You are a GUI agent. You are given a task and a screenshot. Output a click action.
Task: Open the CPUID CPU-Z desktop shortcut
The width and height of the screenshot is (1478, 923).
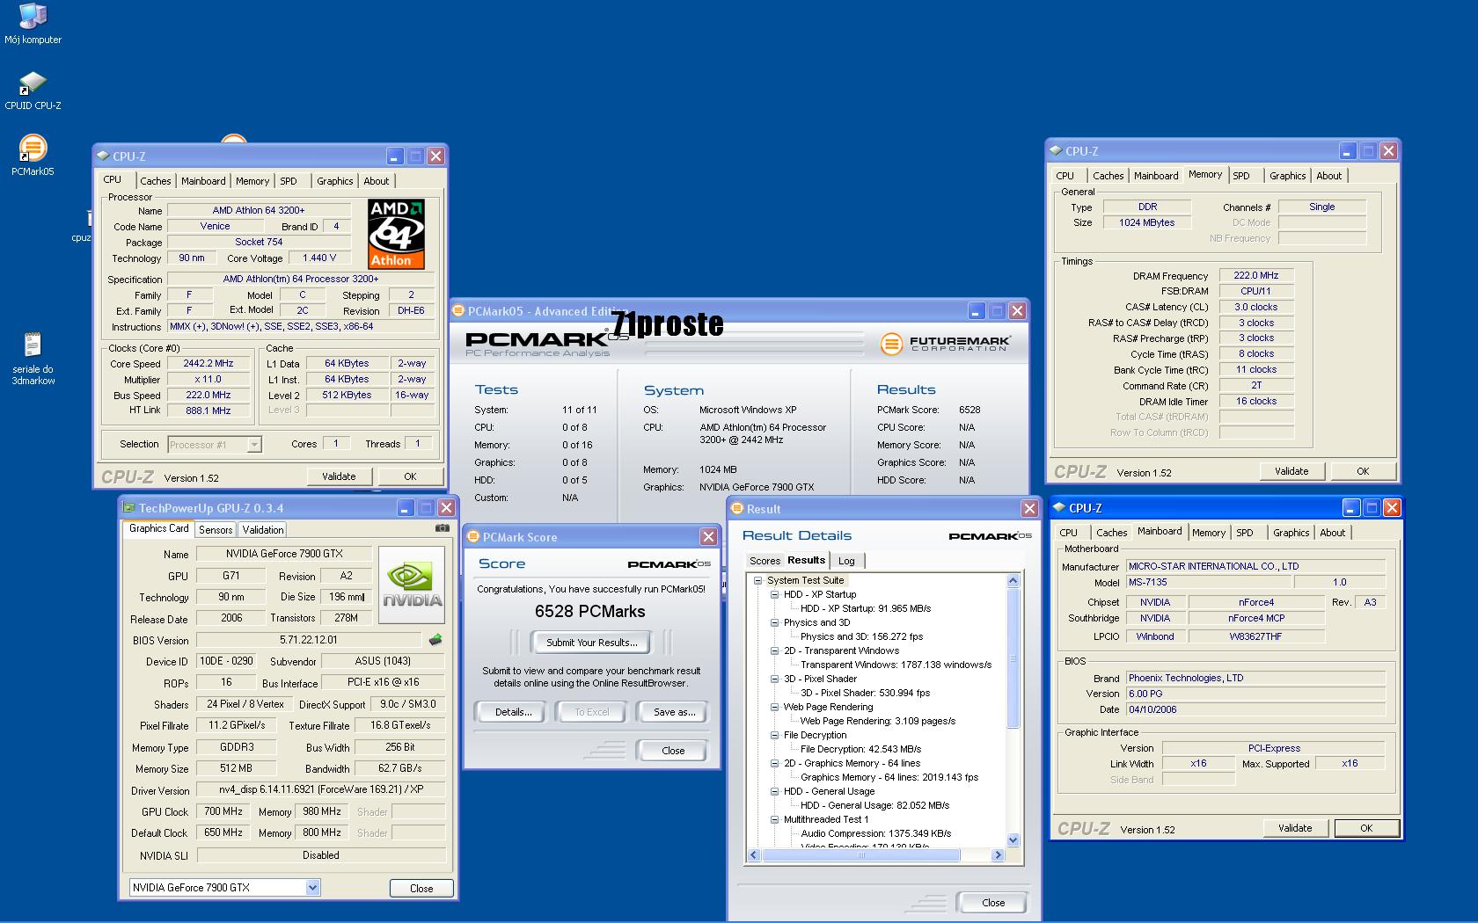[x=33, y=91]
